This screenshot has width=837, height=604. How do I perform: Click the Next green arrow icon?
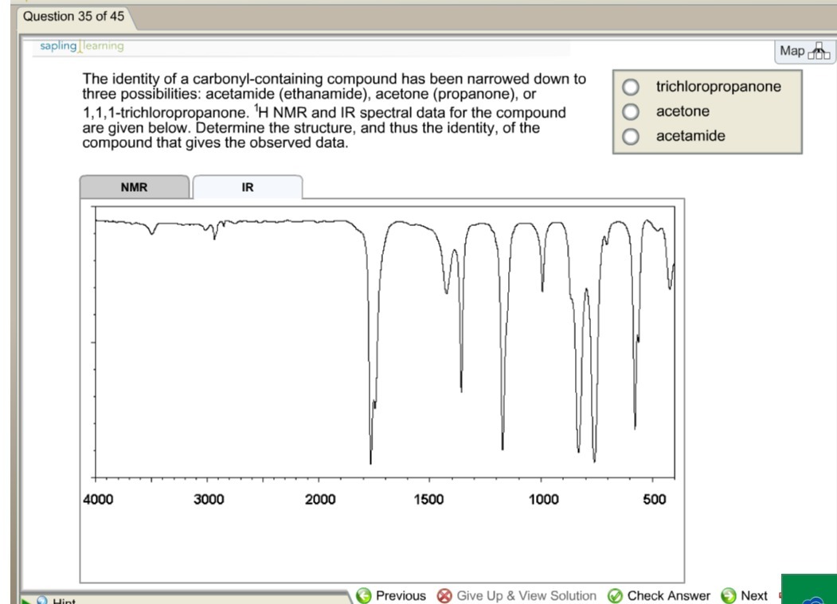(729, 595)
